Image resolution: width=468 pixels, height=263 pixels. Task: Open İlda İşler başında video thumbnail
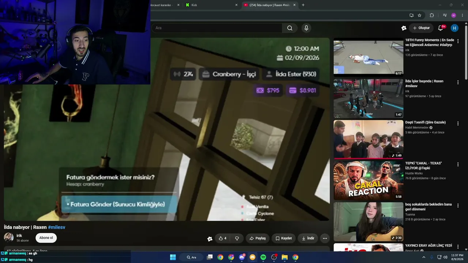pyautogui.click(x=368, y=98)
